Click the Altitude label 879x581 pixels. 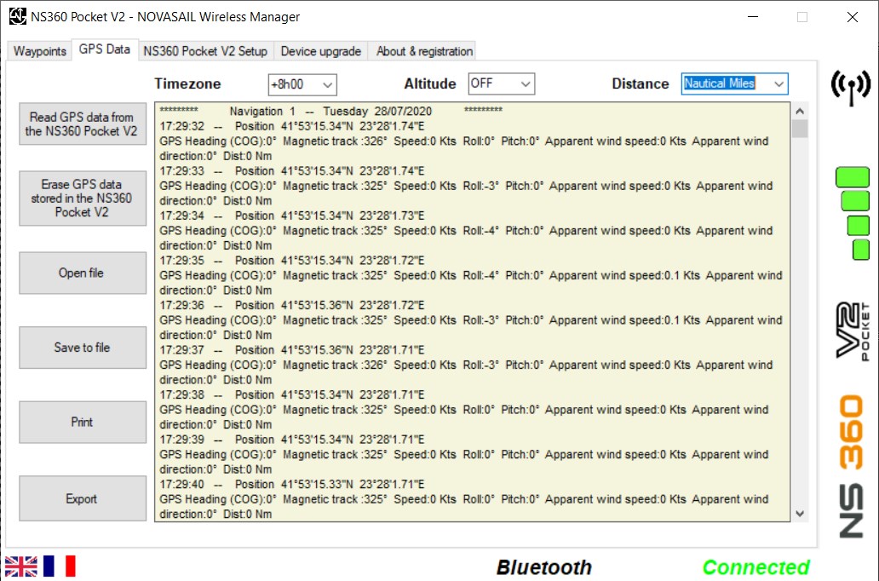(x=430, y=84)
